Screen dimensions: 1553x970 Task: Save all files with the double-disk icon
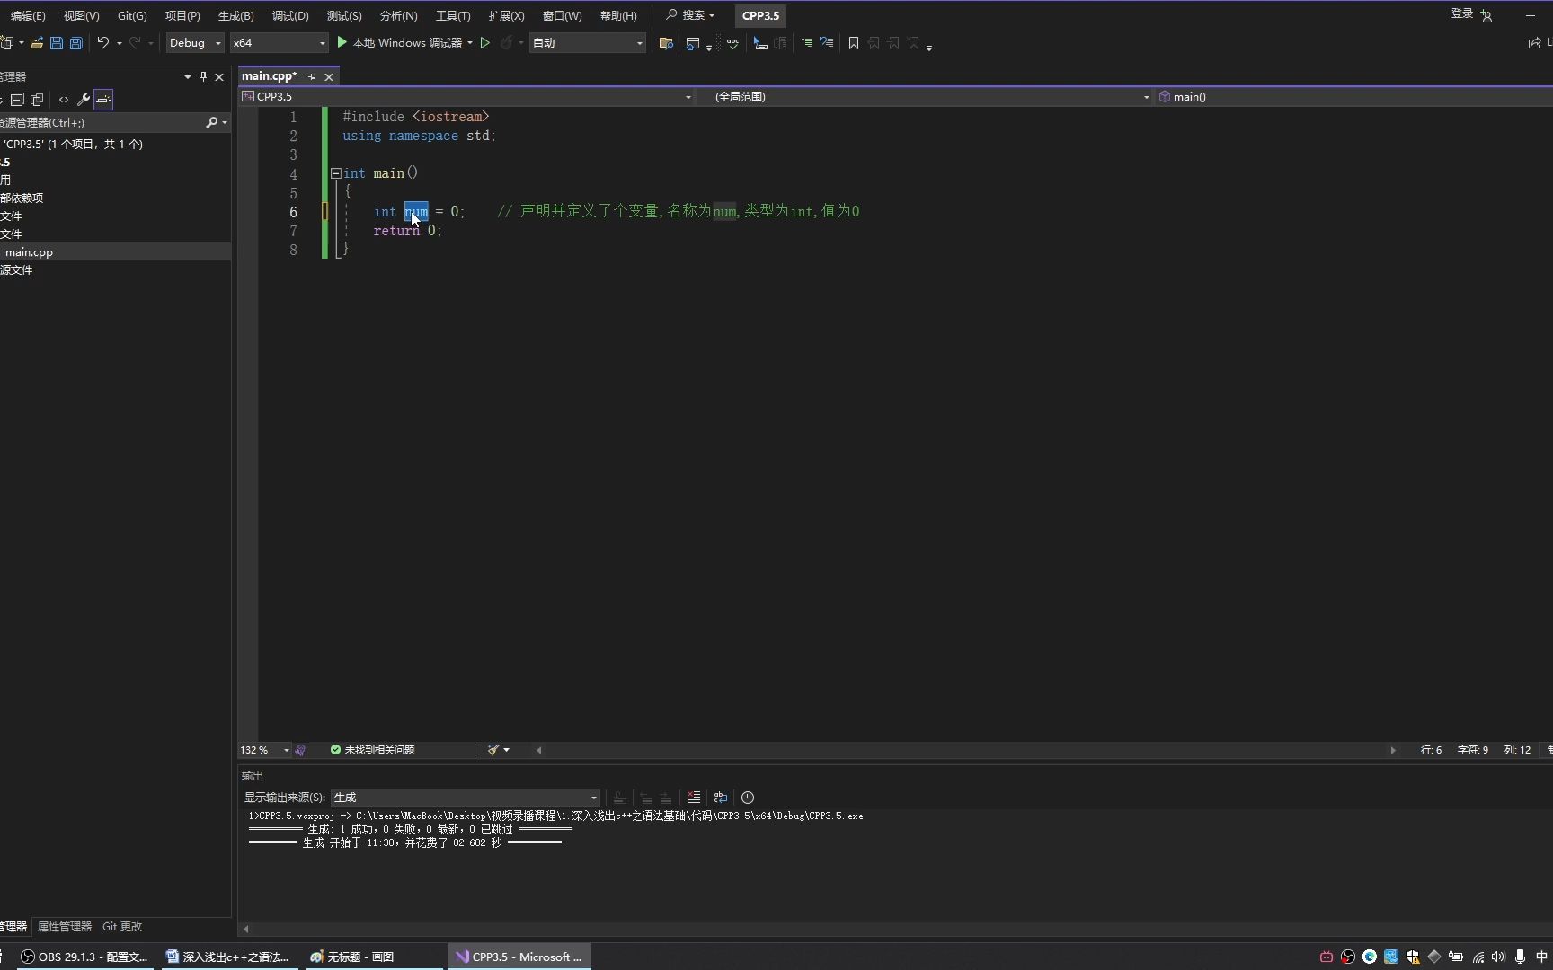(x=76, y=43)
